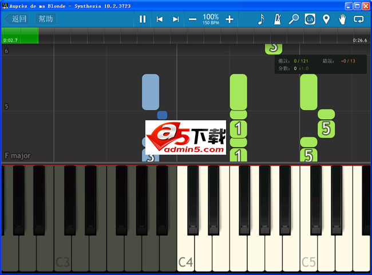Click the 100% 150 BPM speed display

[x=211, y=19]
